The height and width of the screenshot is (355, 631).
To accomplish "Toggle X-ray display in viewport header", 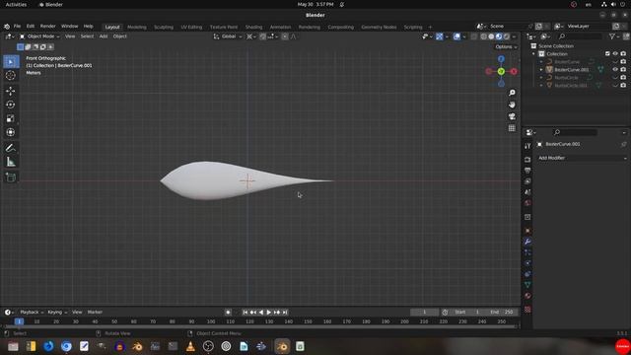I will click(474, 36).
